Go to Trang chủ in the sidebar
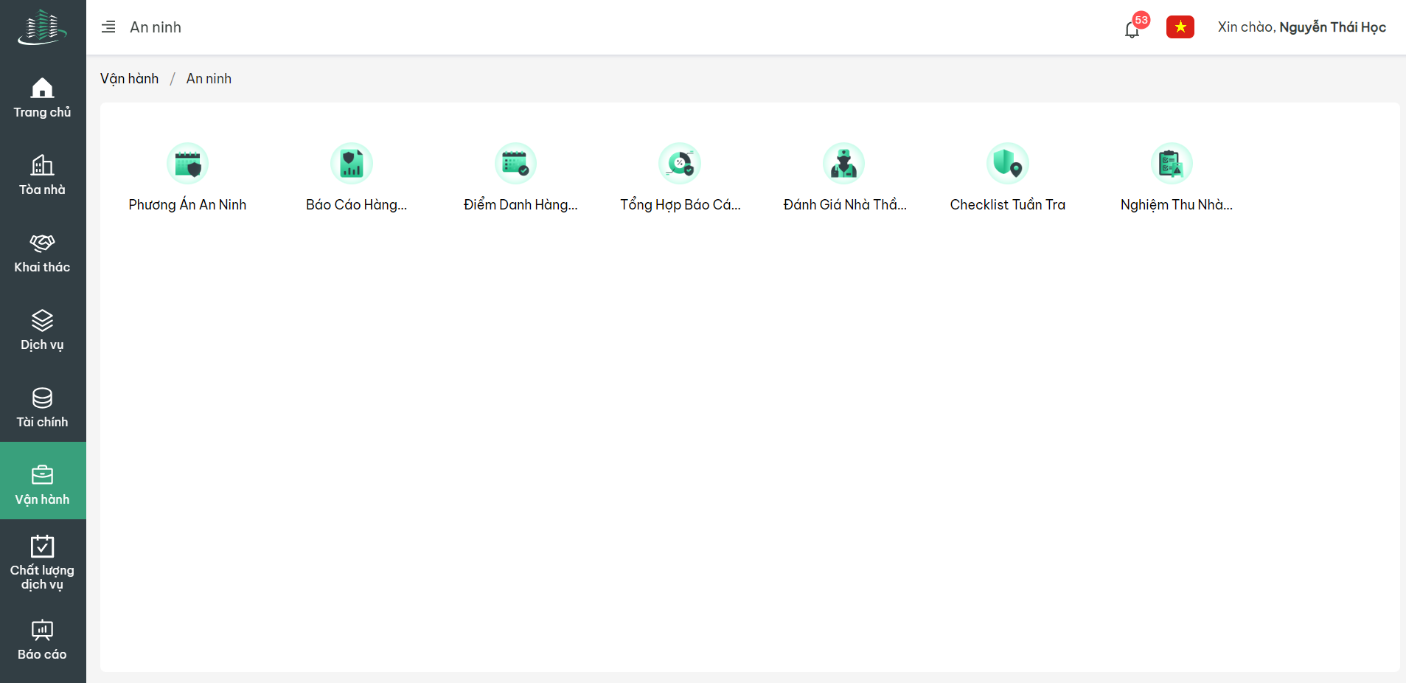1406x683 pixels. pyautogui.click(x=43, y=97)
